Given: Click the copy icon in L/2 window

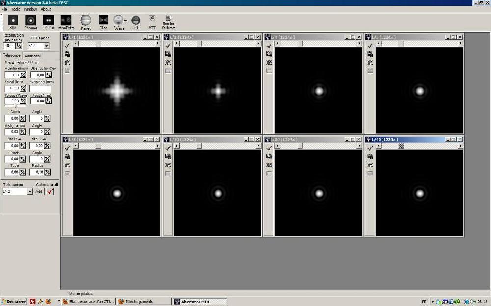Looking at the screenshot, I should [x=168, y=54].
